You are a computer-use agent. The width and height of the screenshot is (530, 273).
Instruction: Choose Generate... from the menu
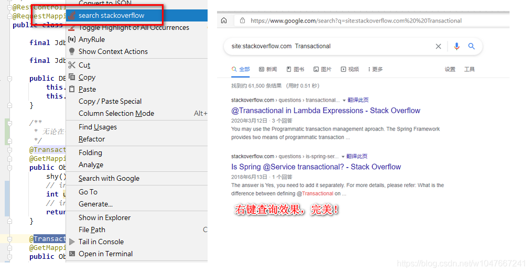[95, 204]
